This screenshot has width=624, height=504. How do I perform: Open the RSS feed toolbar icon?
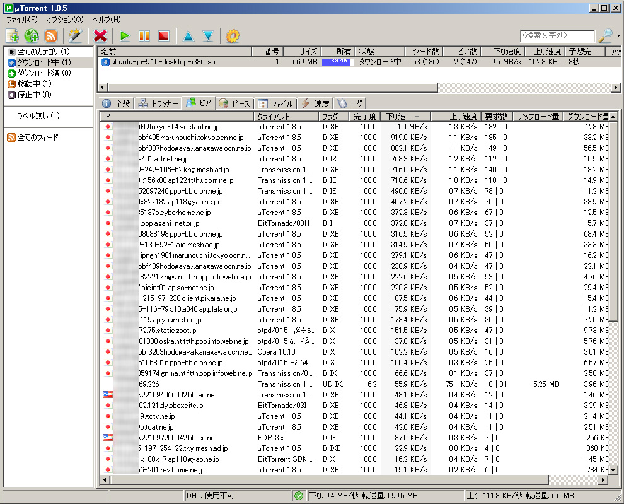point(51,36)
